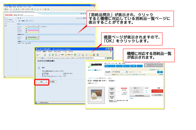The image size is (196, 130).
Task: Select first tab under ホーム in Web Image Monitor
Action: pyautogui.click(x=20, y=21)
